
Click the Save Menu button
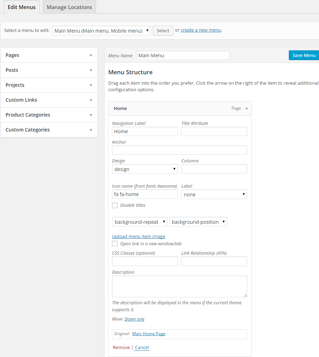pyautogui.click(x=304, y=55)
